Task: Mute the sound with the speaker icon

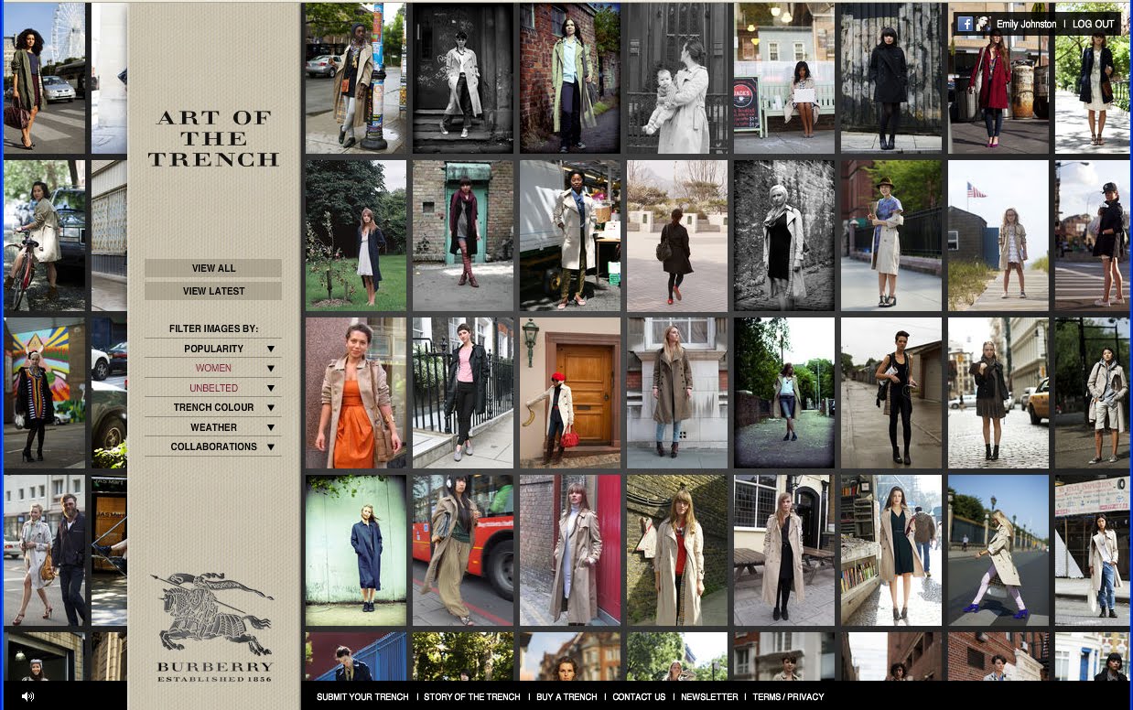Action: [27, 696]
